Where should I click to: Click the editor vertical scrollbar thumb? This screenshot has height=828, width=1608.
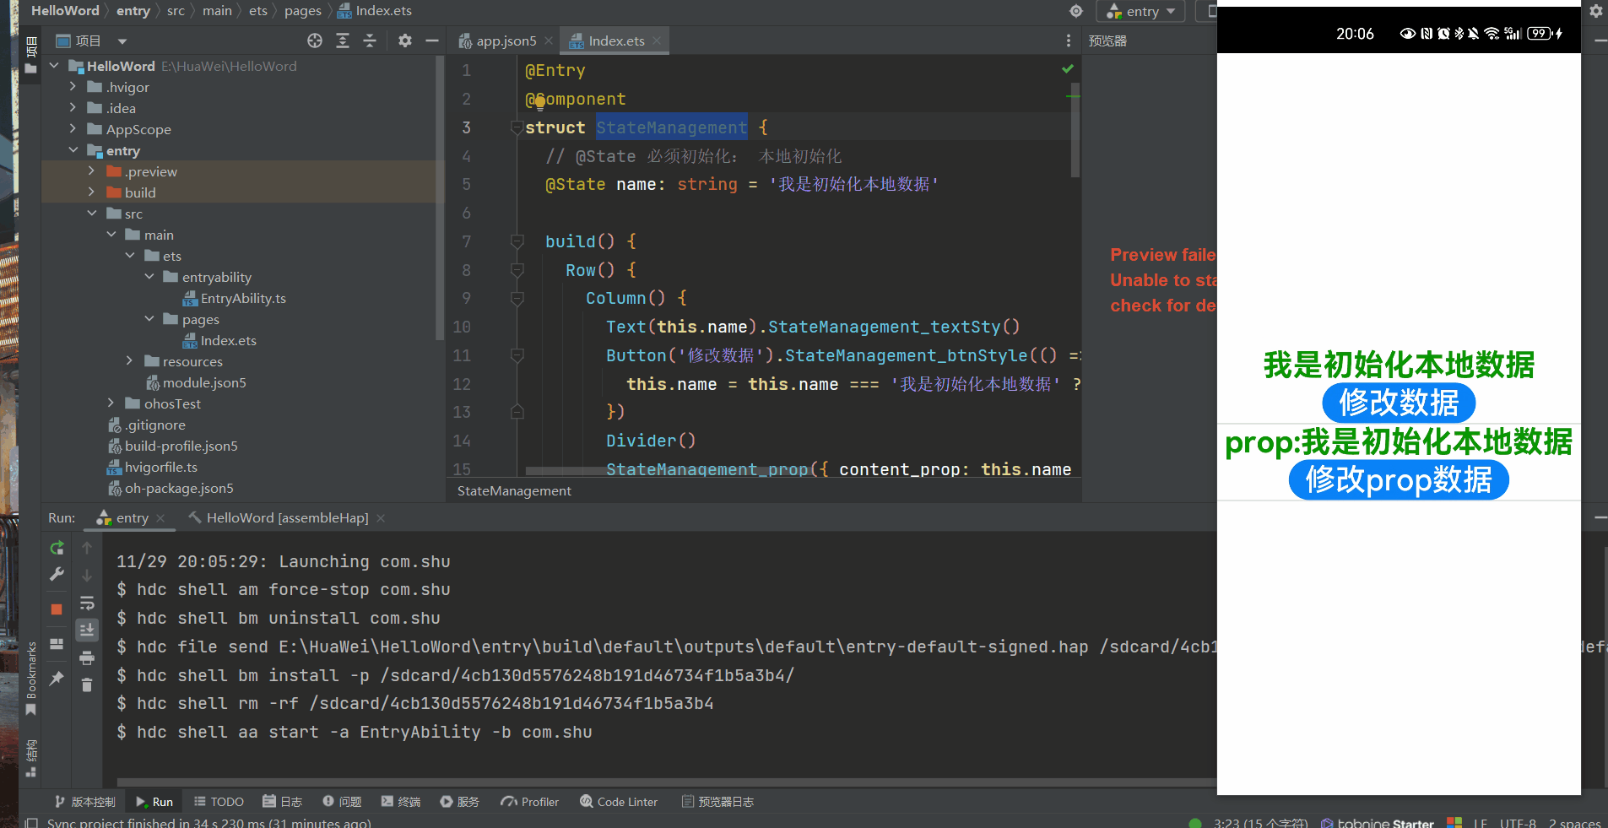point(1075,130)
